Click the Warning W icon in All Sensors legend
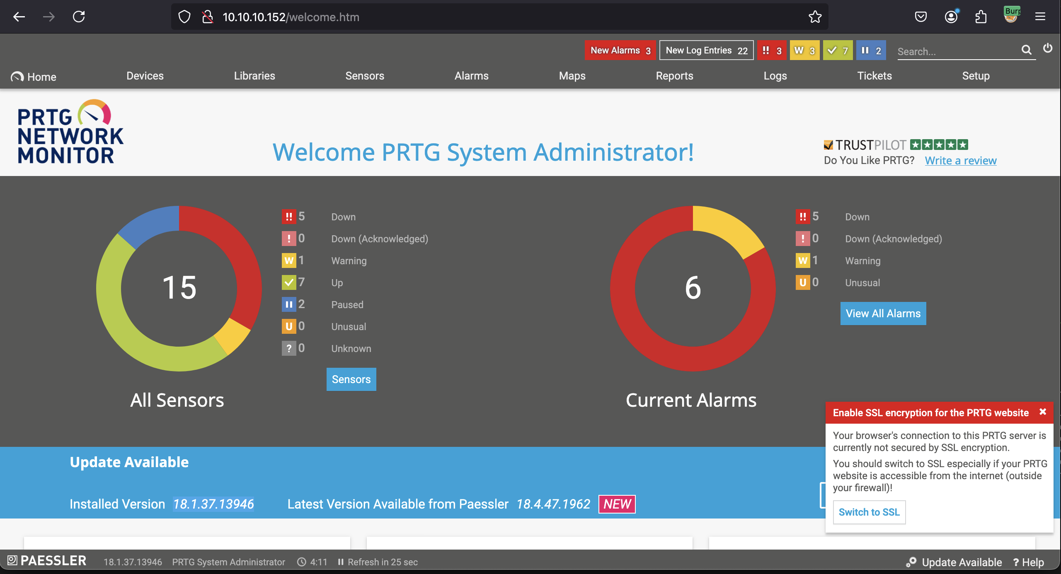The image size is (1061, 574). click(x=289, y=260)
